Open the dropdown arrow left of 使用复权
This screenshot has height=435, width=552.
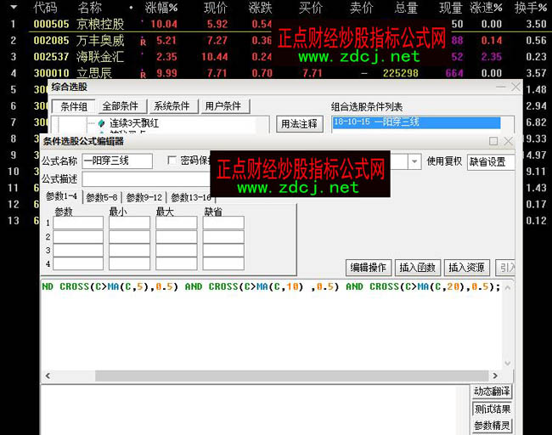coord(414,161)
